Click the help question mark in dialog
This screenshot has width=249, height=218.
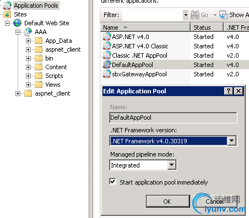tap(229, 91)
